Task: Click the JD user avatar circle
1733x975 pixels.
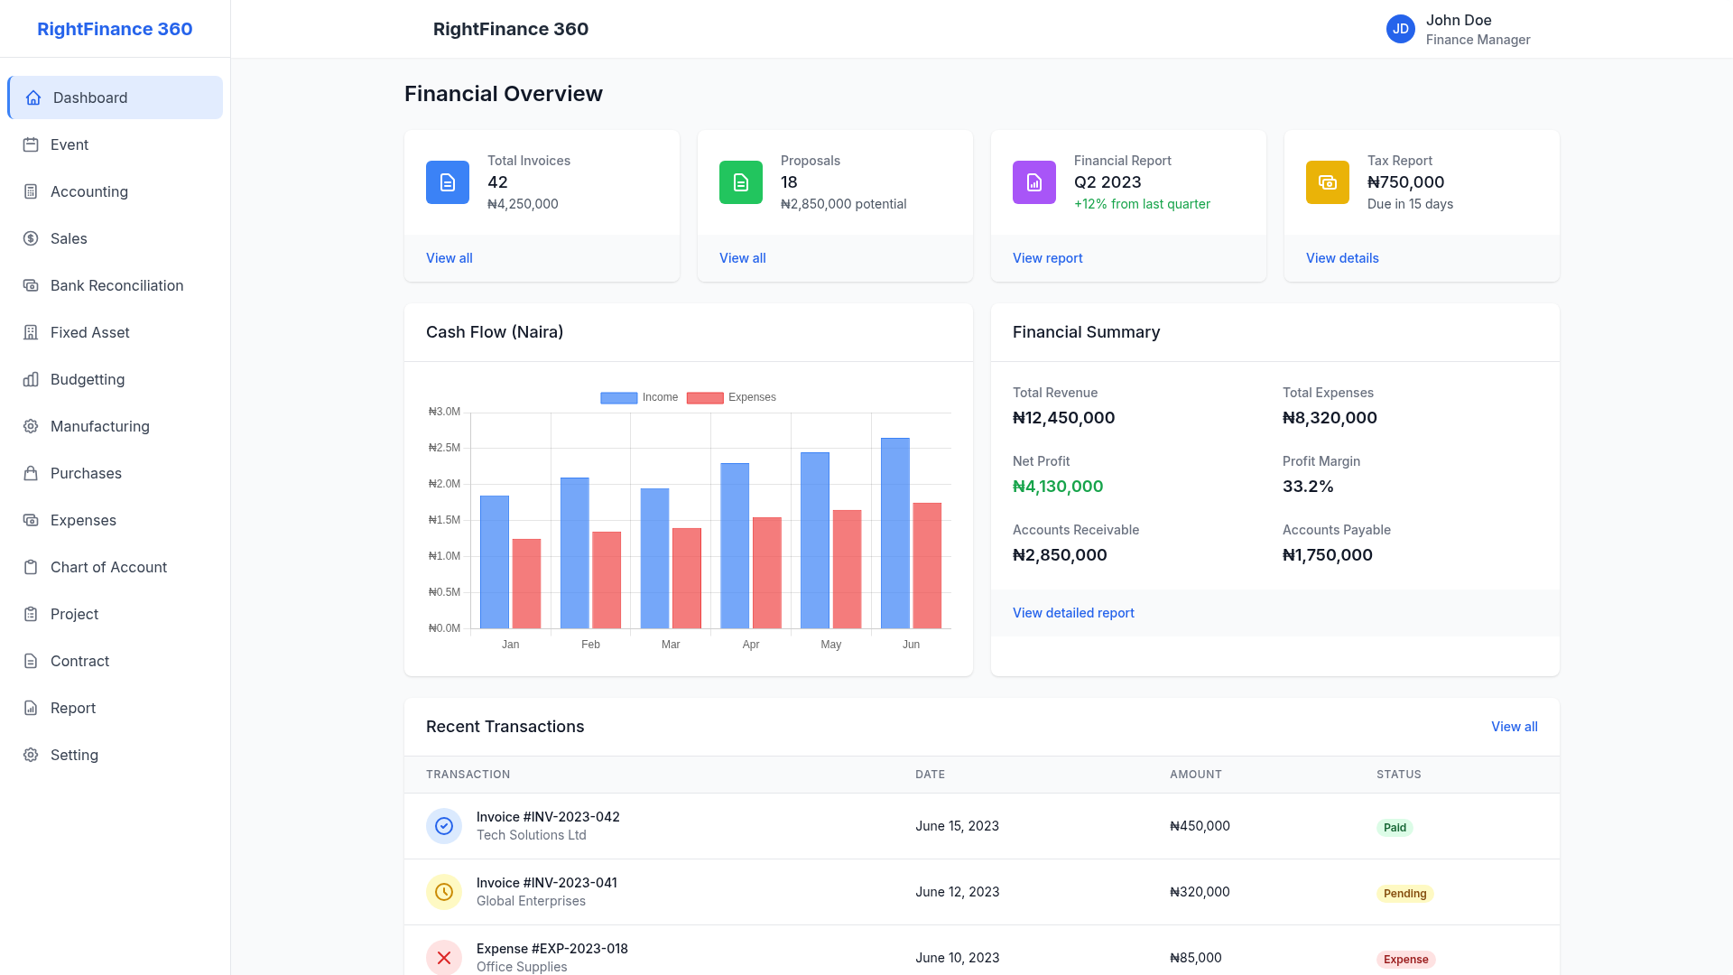Action: click(1401, 29)
